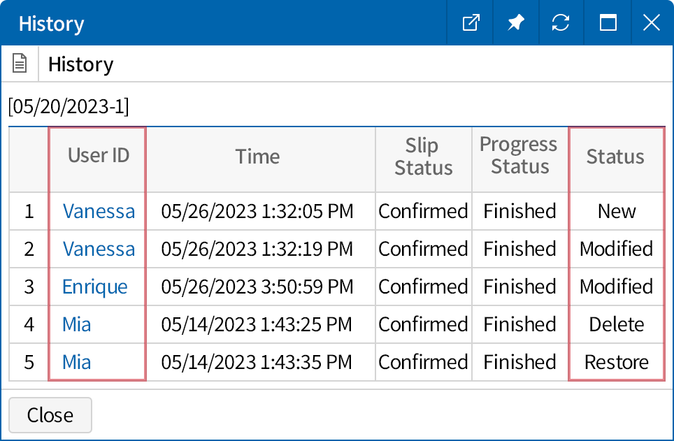Open Vanessa user link in row 2
The height and width of the screenshot is (441, 674).
(x=99, y=249)
